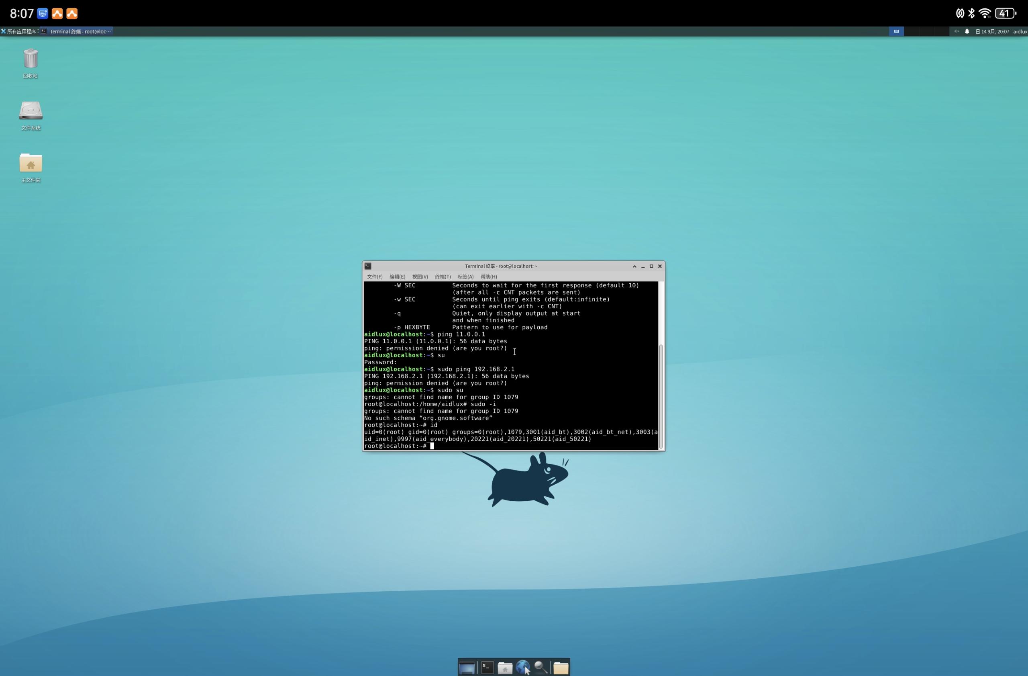Switch to the second empty workspace

[x=912, y=32]
